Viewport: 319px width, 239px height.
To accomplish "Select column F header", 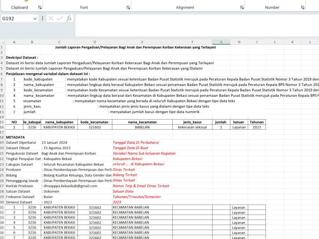I will (x=192, y=42).
